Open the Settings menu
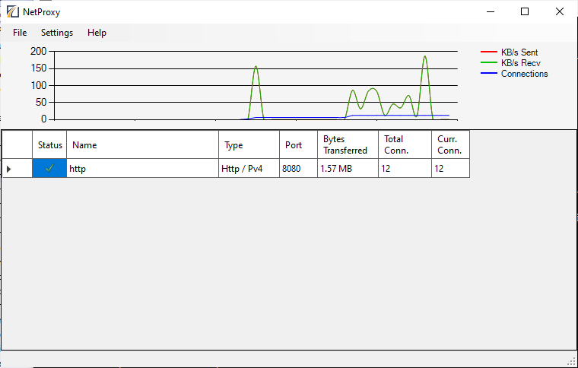The image size is (578, 368). [57, 33]
